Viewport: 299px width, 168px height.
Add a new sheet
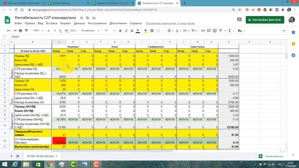coord(11,156)
